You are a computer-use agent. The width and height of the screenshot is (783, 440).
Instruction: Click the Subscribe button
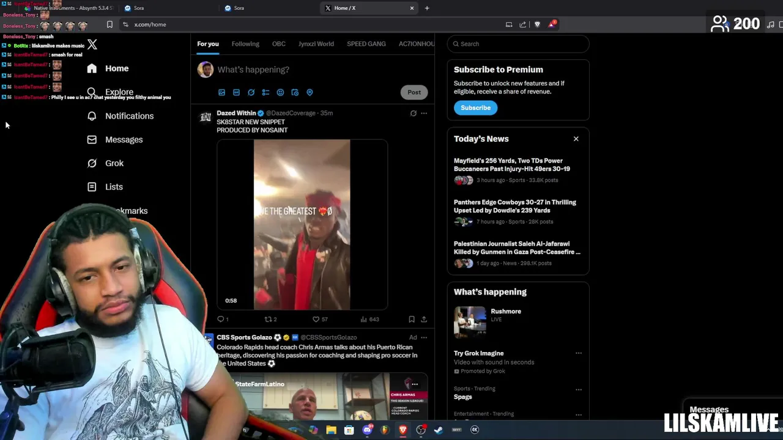coord(475,108)
